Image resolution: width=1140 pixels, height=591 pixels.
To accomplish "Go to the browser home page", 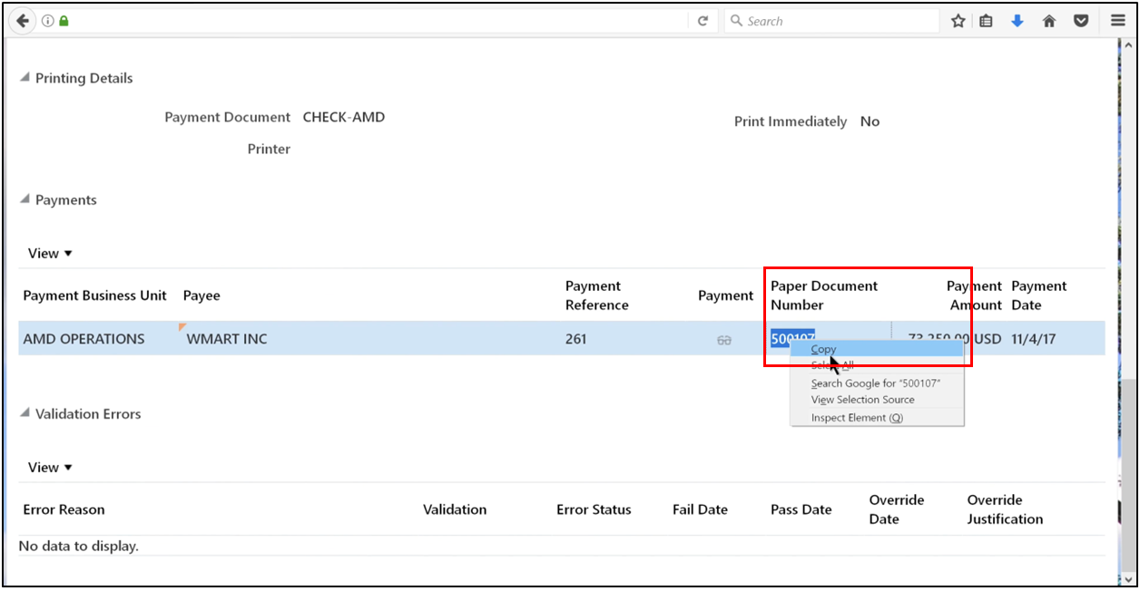I will tap(1049, 20).
